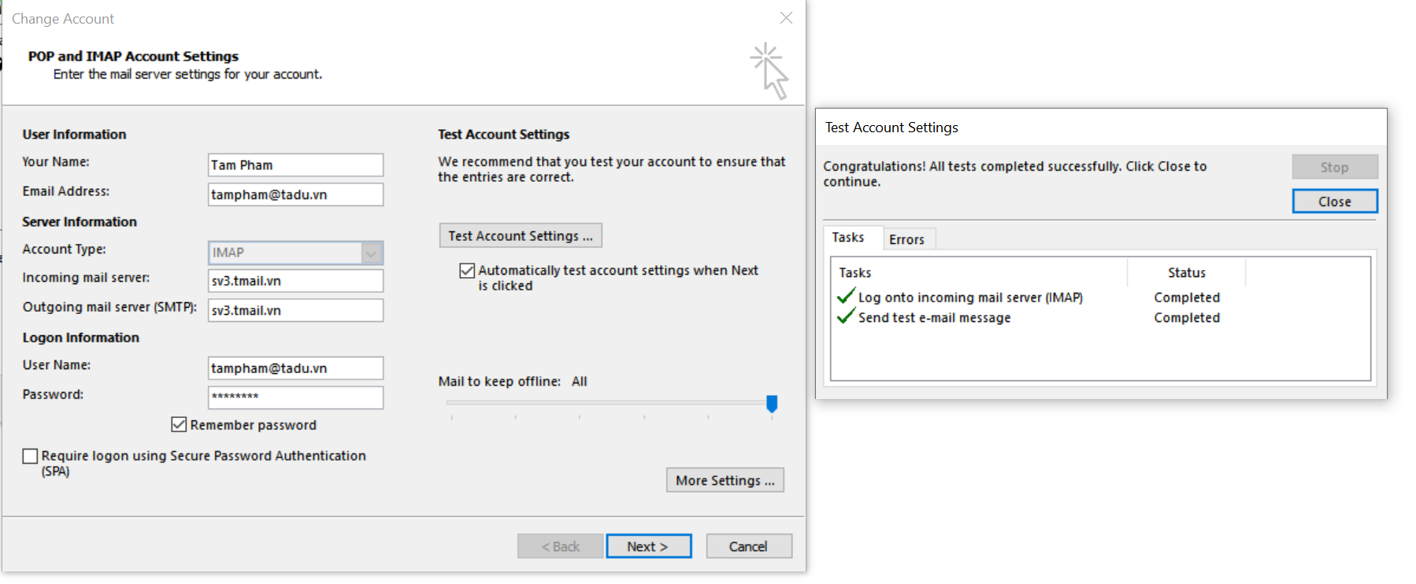Cancel the Change Account dialog
The height and width of the screenshot is (584, 1416).
748,546
